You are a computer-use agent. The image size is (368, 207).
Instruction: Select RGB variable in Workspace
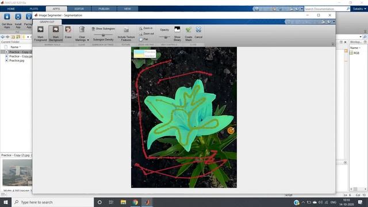coord(354,53)
